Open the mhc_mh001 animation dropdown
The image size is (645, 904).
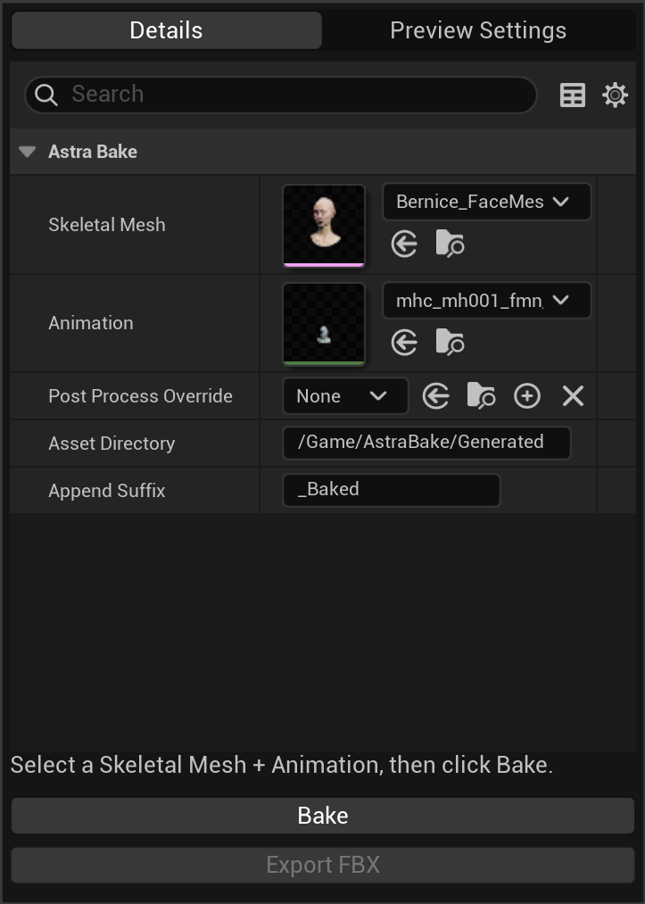[x=486, y=301]
